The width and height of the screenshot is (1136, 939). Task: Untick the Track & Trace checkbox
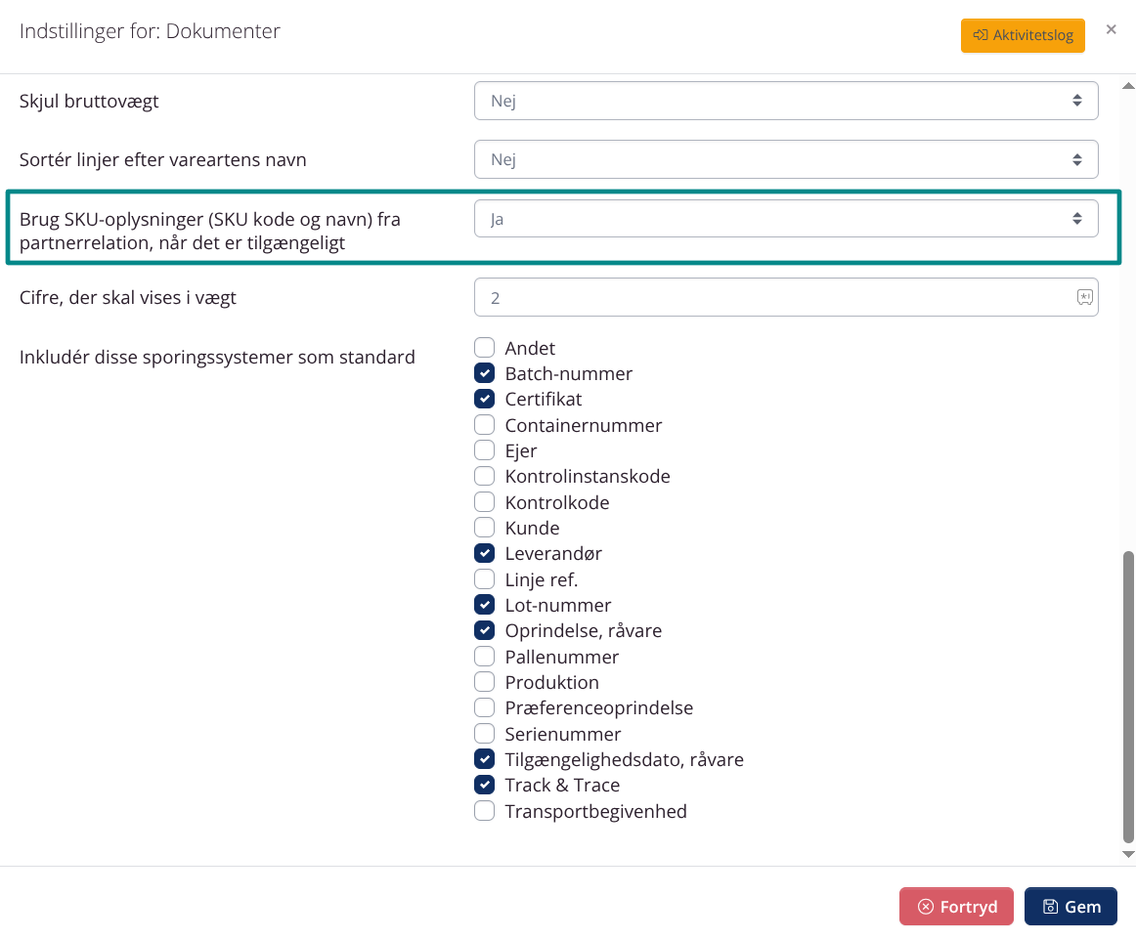coord(484,785)
